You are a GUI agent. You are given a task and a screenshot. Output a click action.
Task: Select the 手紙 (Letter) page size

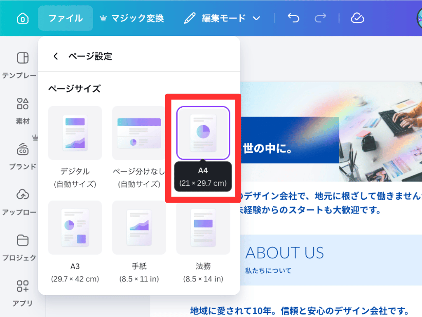[x=139, y=227]
